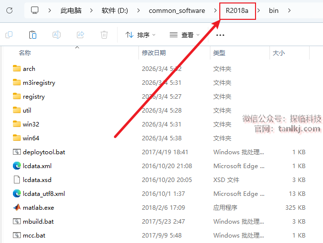Click the MATLAB icon of matlab.exe
Screen dimensions: 323x243
click(x=17, y=207)
